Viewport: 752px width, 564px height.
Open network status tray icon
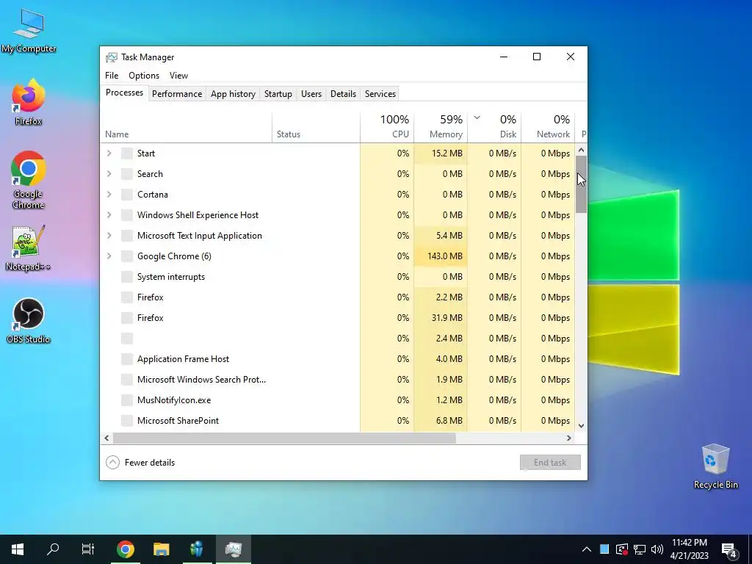click(640, 549)
